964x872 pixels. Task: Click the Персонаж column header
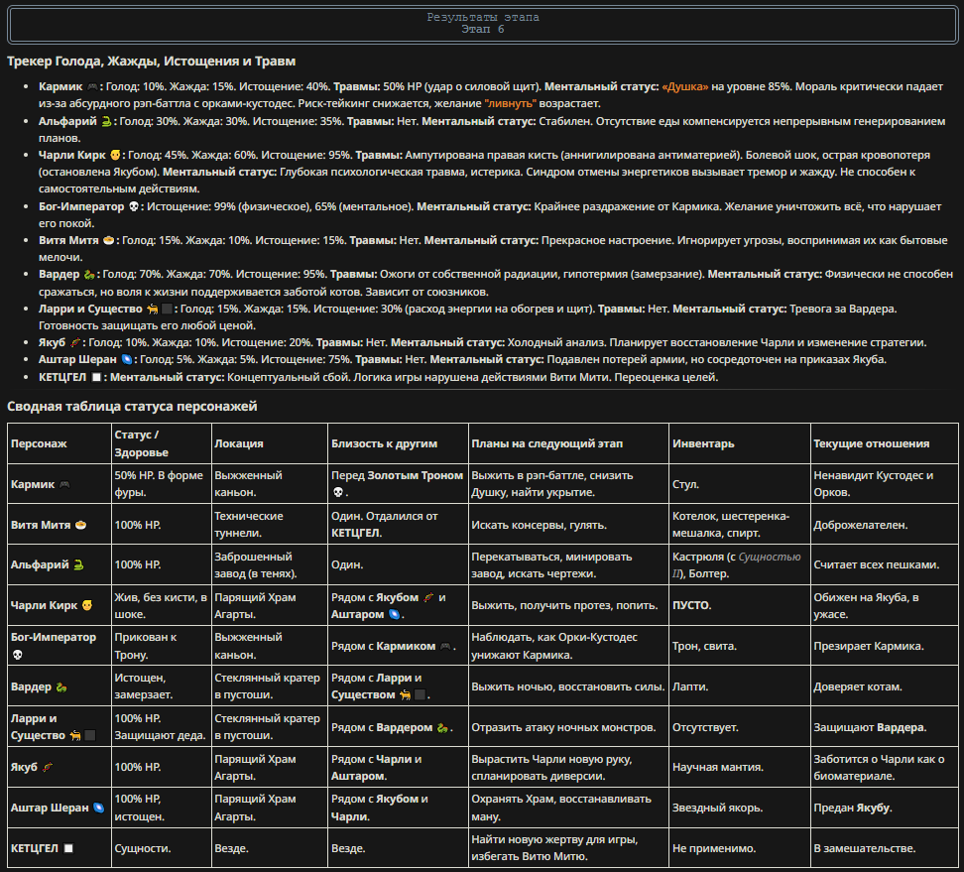[39, 443]
